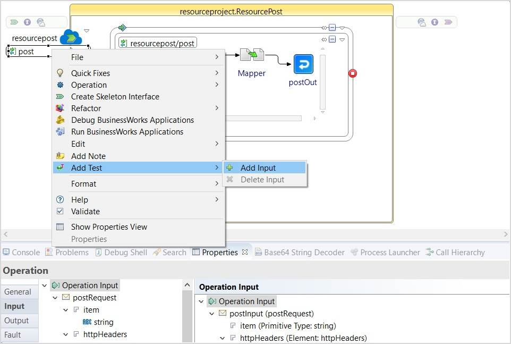
Task: Click the resourcepost cloud service icon
Action: point(71,38)
